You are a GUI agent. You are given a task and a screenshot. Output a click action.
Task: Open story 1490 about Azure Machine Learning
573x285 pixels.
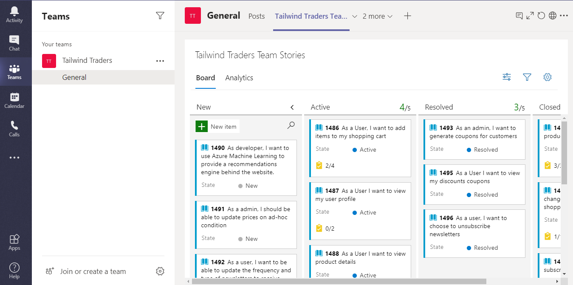tap(246, 160)
